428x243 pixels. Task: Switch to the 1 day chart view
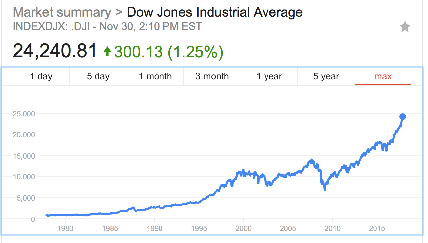[x=40, y=76]
